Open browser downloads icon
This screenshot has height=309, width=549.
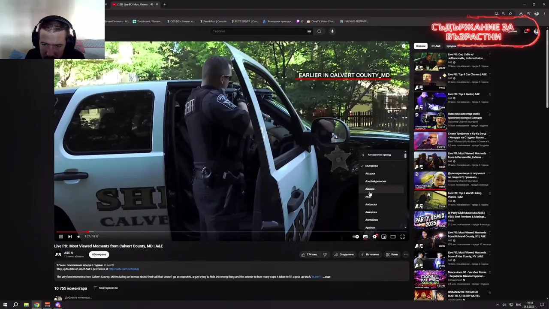point(521,13)
